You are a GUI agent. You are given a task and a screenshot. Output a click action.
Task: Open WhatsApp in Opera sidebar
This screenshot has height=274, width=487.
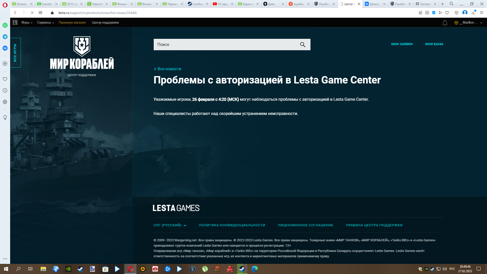click(x=5, y=25)
